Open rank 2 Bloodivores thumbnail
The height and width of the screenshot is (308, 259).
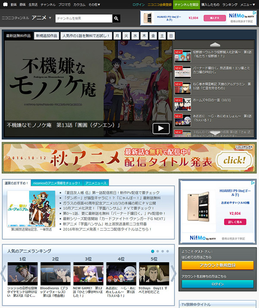coord(55,274)
